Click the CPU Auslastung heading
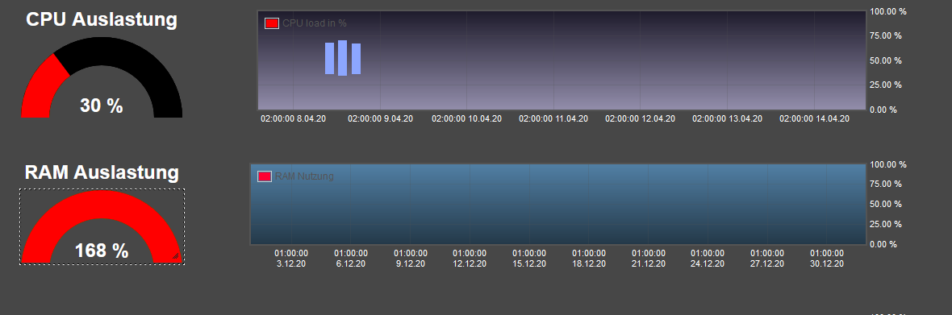This screenshot has height=315, width=952. (x=102, y=19)
